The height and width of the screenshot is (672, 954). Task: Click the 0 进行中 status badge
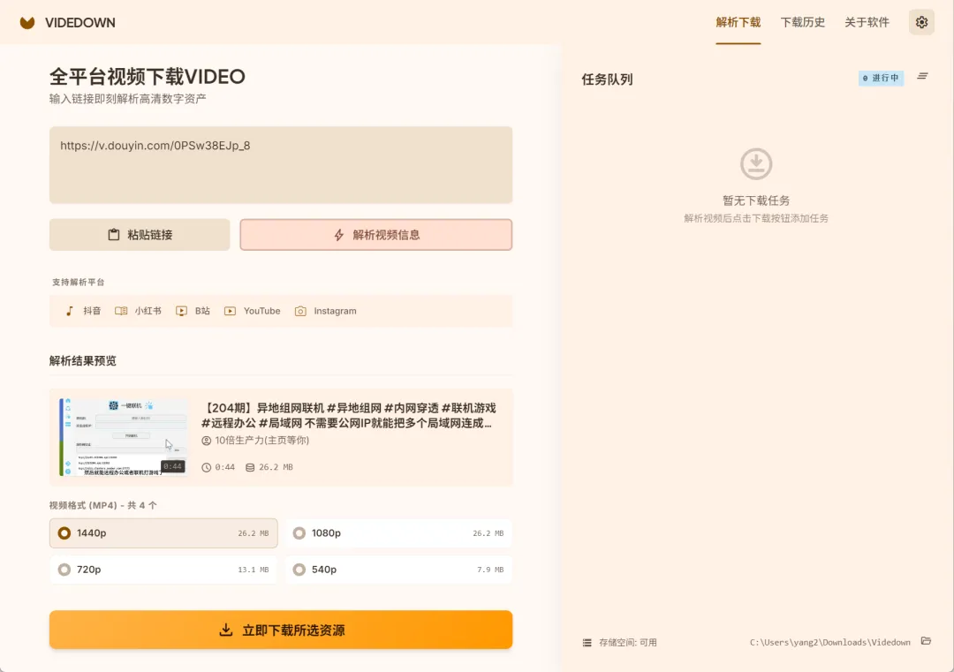click(x=881, y=78)
